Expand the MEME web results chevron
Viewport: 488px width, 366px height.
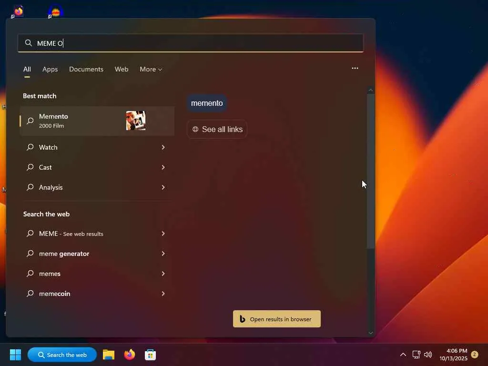click(x=163, y=234)
